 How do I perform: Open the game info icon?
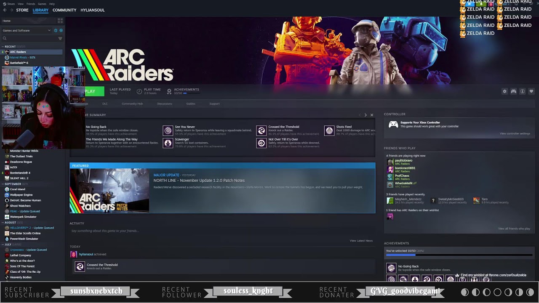pos(523,91)
